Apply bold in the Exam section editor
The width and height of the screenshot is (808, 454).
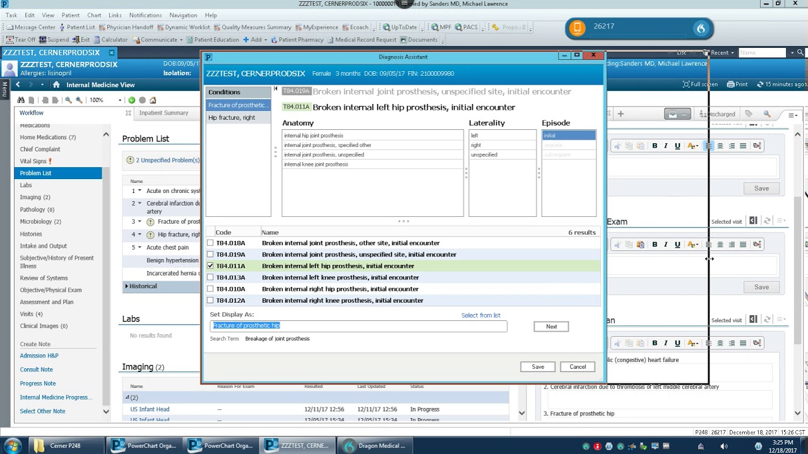point(655,245)
